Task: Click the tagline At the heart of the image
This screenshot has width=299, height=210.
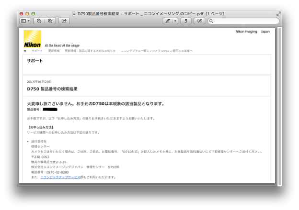Action: (x=62, y=45)
